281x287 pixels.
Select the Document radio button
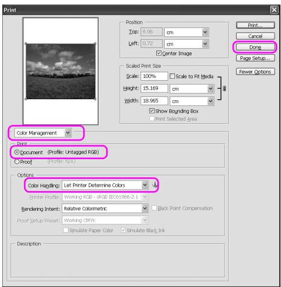(17, 152)
